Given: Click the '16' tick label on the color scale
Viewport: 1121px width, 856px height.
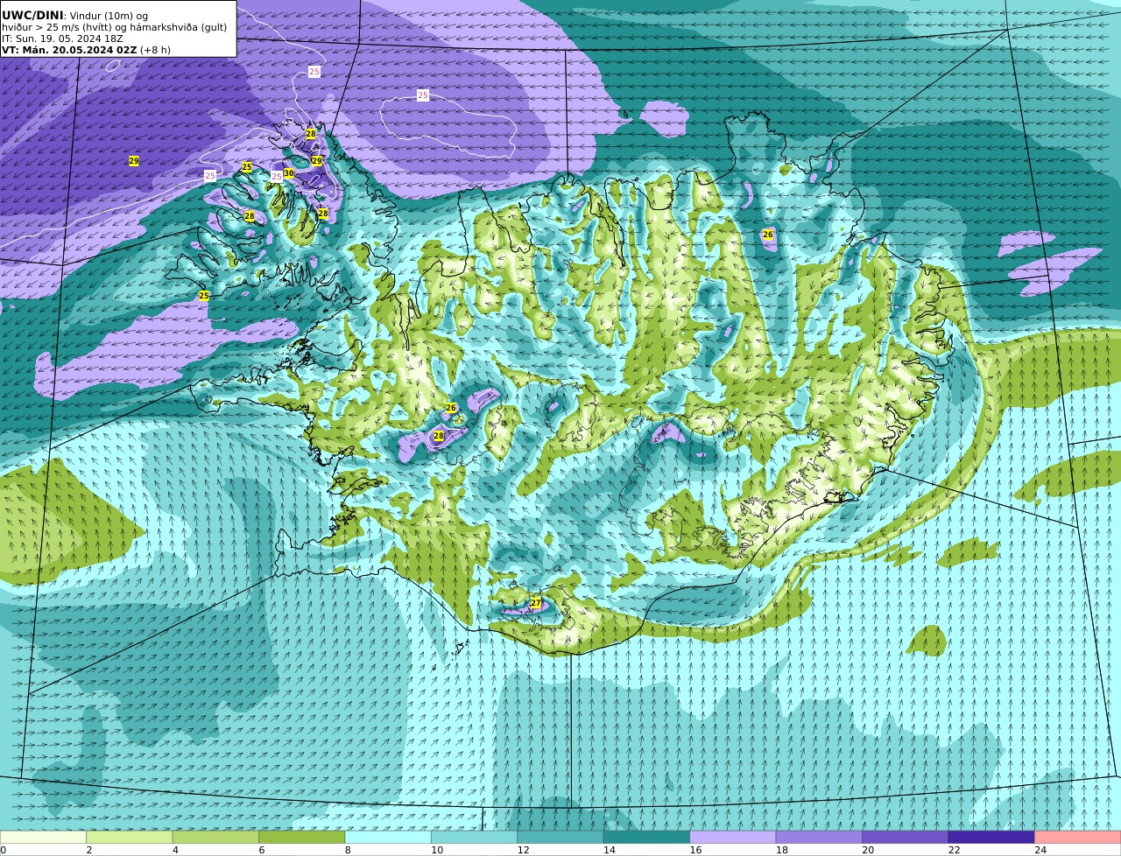Looking at the screenshot, I should (695, 850).
